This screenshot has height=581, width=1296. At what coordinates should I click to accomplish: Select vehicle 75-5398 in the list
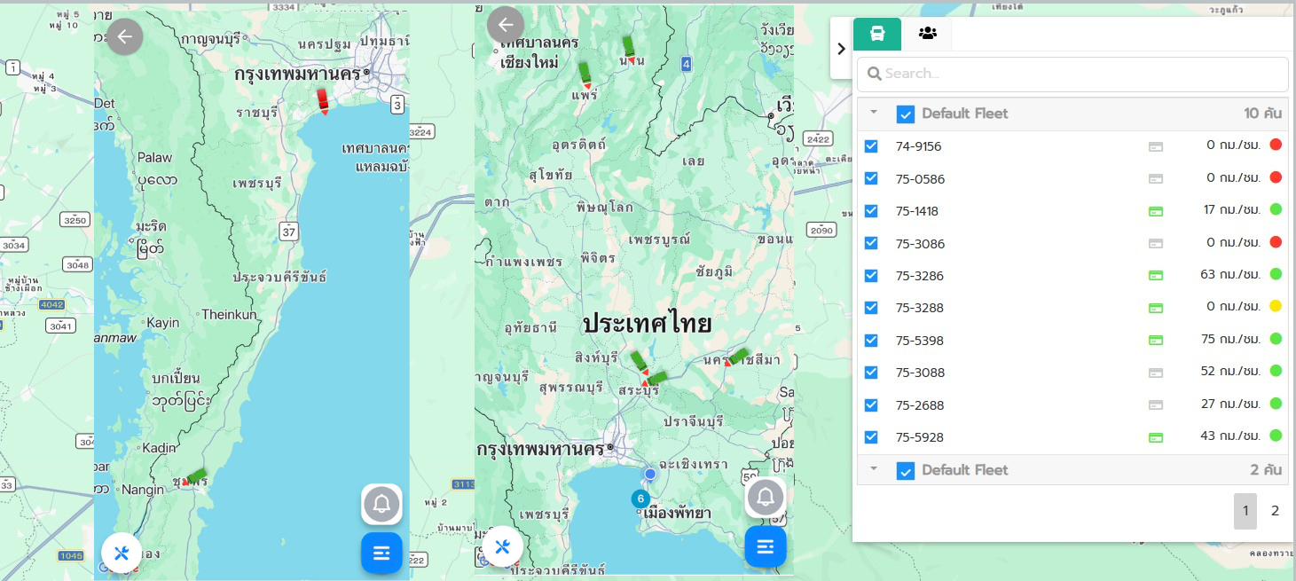click(x=919, y=341)
